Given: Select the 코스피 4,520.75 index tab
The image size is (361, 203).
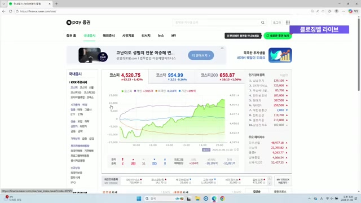Looking at the screenshot, I should [x=125, y=77].
